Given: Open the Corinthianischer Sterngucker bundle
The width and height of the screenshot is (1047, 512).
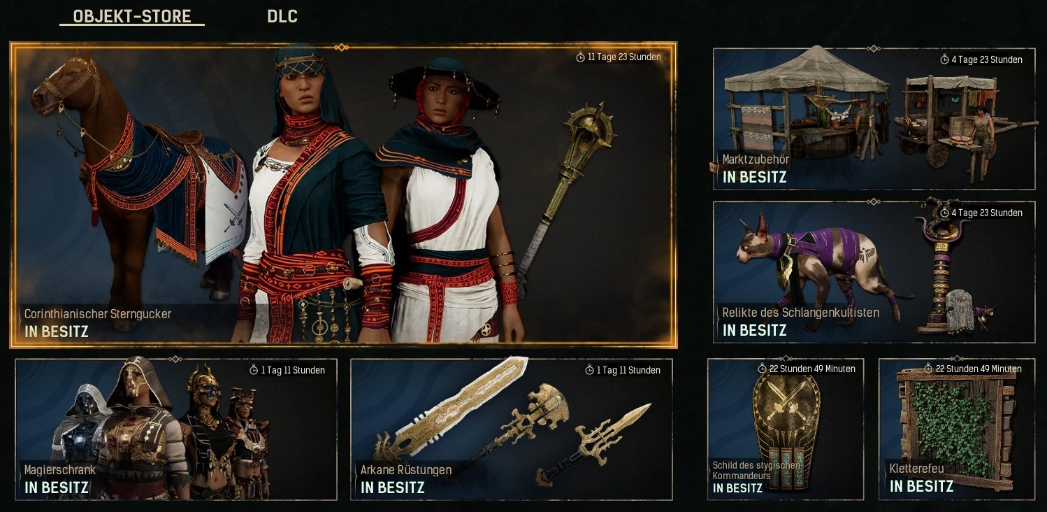Looking at the screenshot, I should point(343,195).
